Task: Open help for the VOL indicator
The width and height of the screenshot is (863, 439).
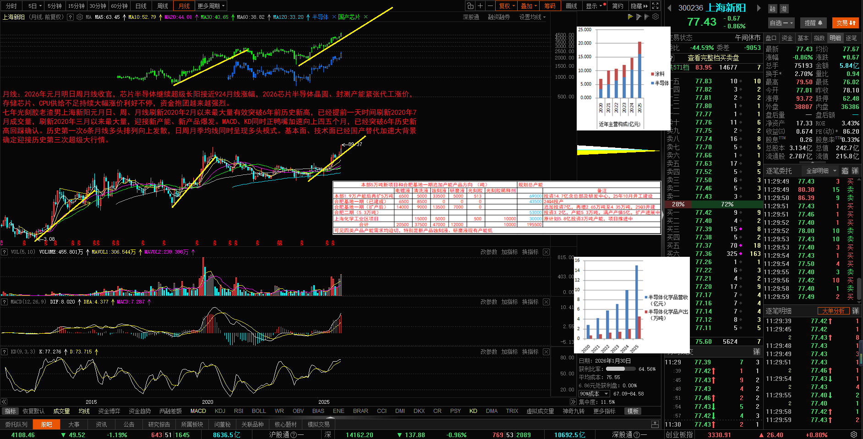Action: (x=4, y=252)
